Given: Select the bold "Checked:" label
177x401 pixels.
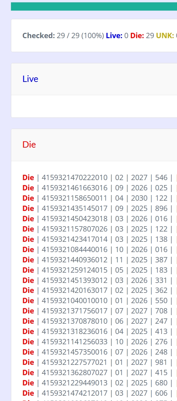Looking at the screenshot, I should pyautogui.click(x=38, y=35).
